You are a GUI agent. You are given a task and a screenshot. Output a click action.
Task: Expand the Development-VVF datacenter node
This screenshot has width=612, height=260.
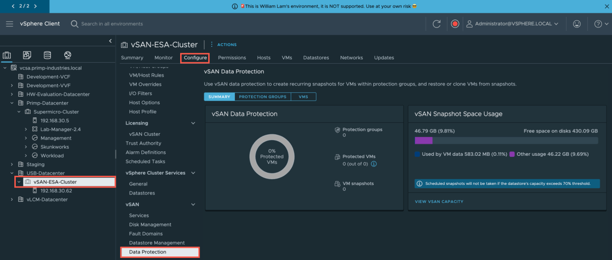pos(12,85)
